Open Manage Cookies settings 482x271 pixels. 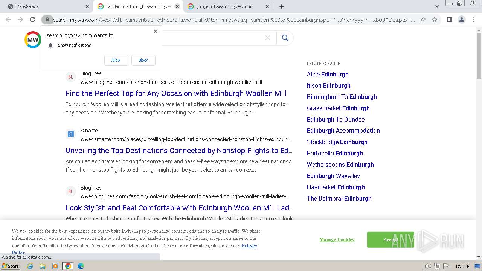pyautogui.click(x=337, y=240)
